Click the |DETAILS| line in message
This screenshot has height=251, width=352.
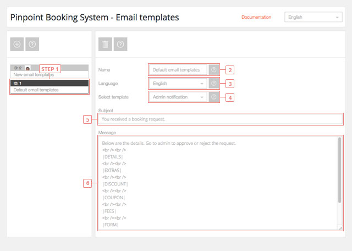112,157
